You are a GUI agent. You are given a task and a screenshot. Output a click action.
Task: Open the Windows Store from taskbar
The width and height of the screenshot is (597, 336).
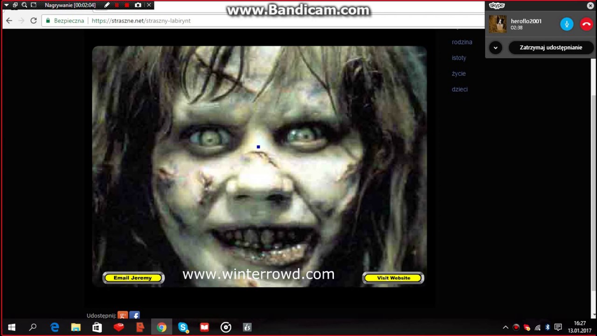[97, 328]
